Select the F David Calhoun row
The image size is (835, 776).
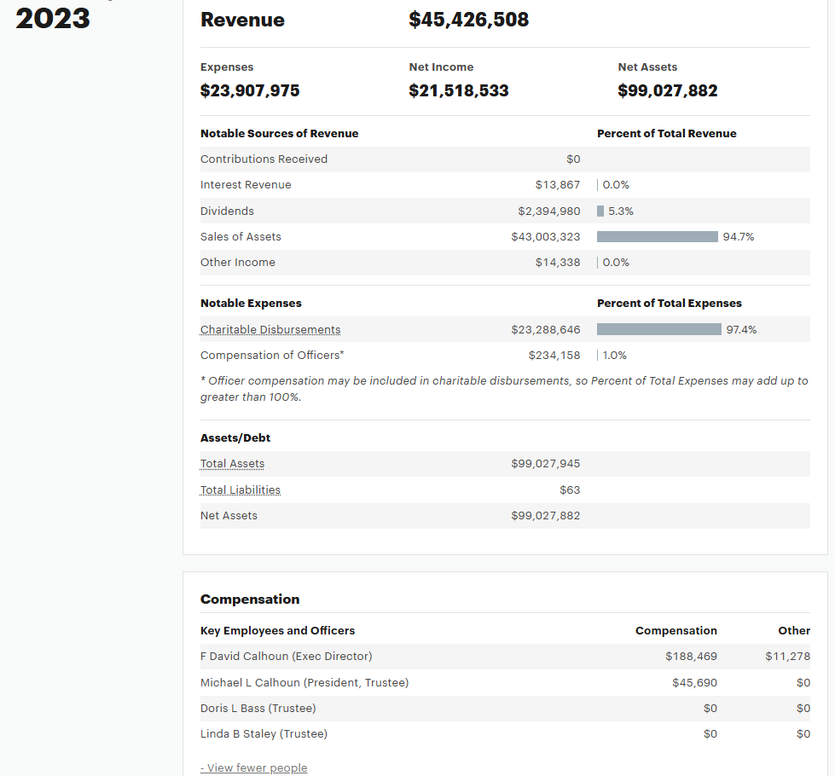pos(505,656)
